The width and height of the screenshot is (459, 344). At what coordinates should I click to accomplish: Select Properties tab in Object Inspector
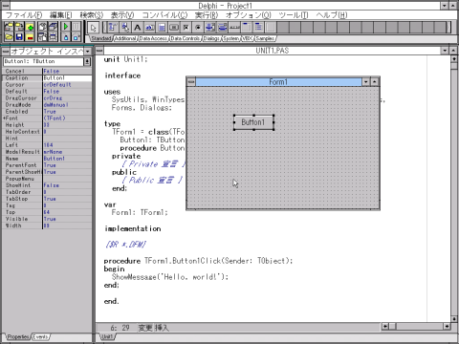(x=18, y=337)
